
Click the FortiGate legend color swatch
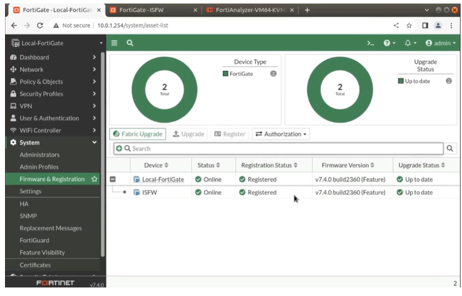[225, 74]
